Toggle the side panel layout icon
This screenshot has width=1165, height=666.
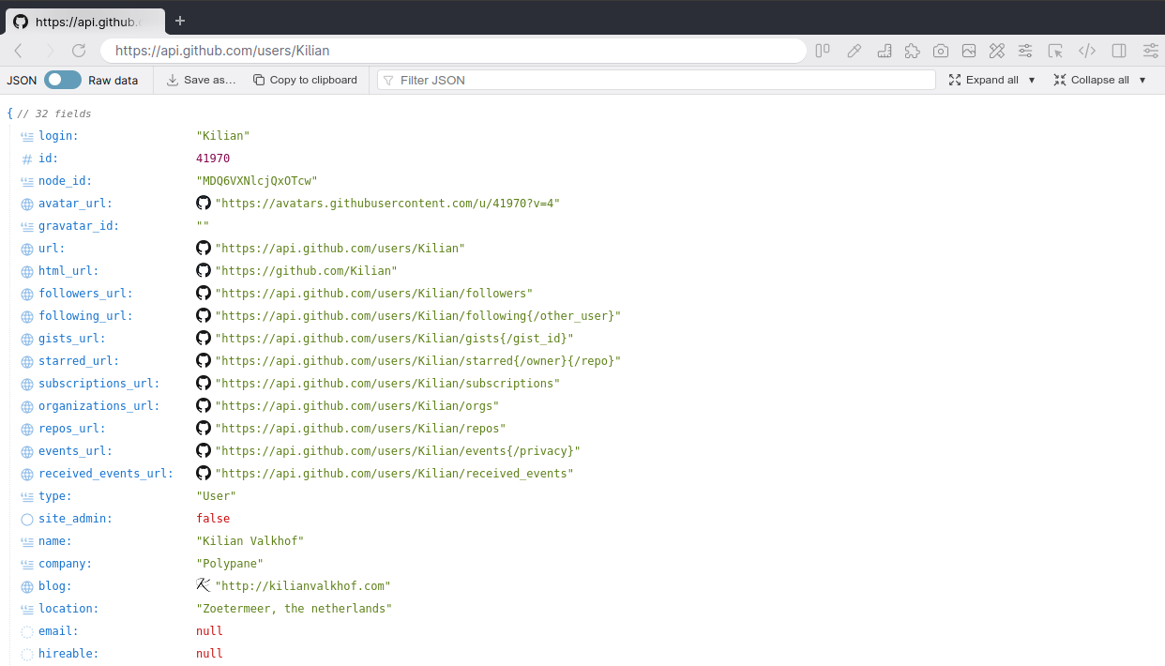(1119, 51)
